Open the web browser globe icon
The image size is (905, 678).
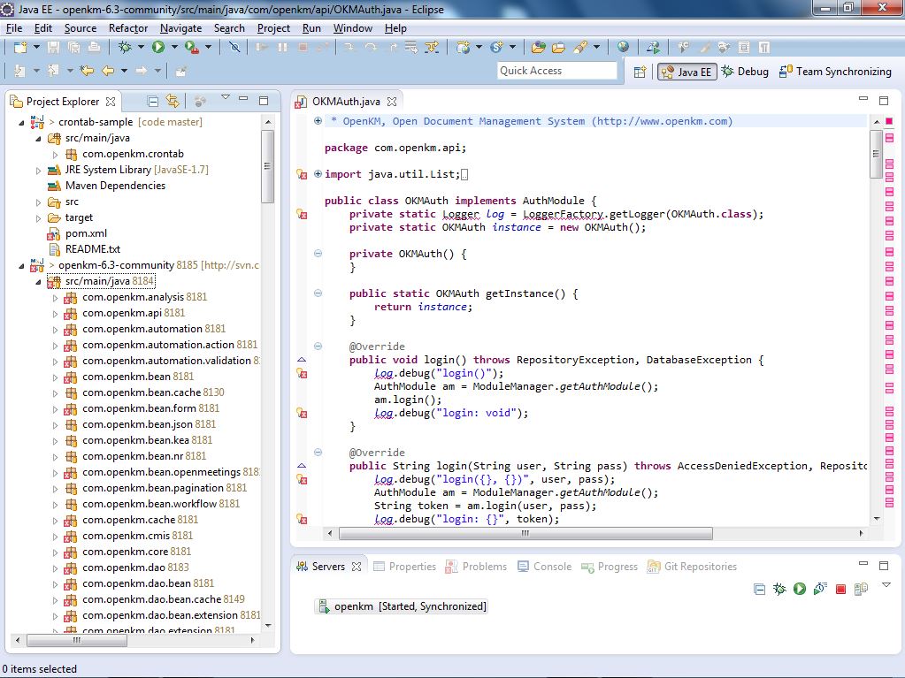click(x=624, y=47)
